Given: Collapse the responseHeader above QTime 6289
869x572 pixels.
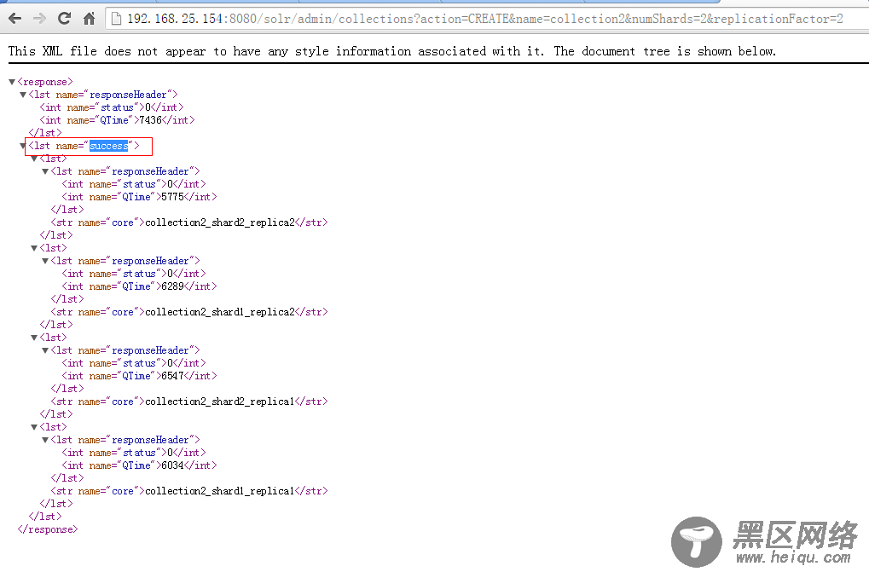Looking at the screenshot, I should click(x=45, y=261).
